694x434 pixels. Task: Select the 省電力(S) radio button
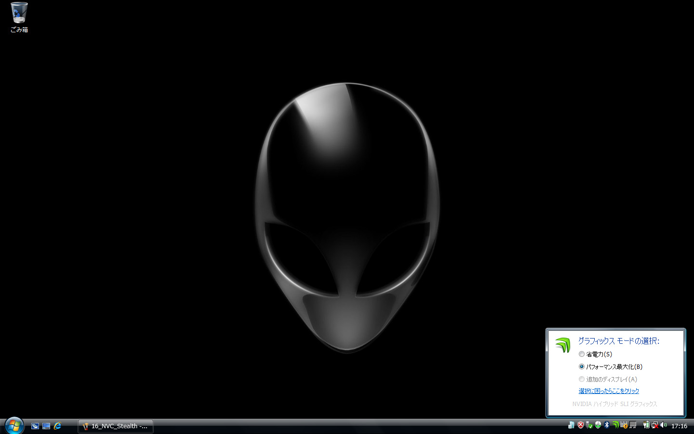(582, 354)
